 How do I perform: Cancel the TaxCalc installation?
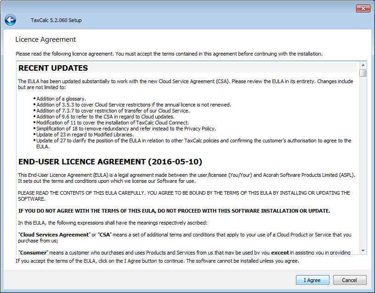(349, 280)
